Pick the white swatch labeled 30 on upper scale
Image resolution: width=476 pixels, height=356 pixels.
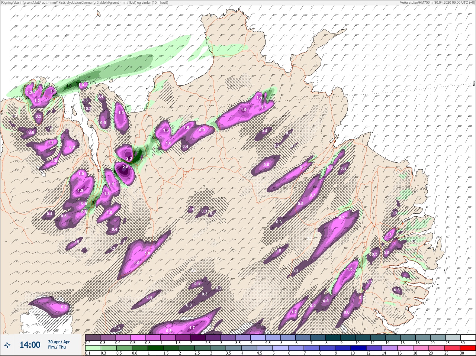pos(469,337)
